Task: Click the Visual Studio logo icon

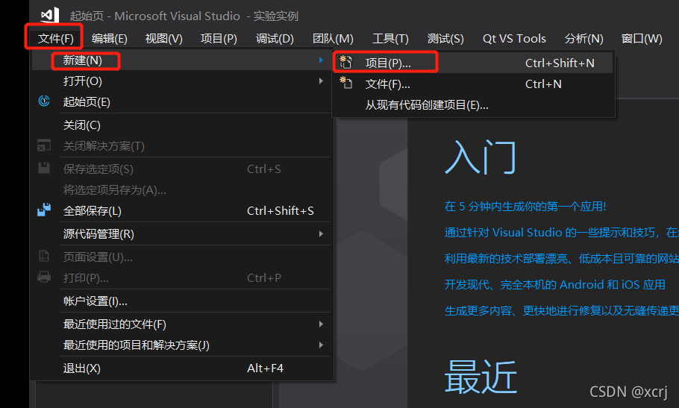Action: coord(50,15)
